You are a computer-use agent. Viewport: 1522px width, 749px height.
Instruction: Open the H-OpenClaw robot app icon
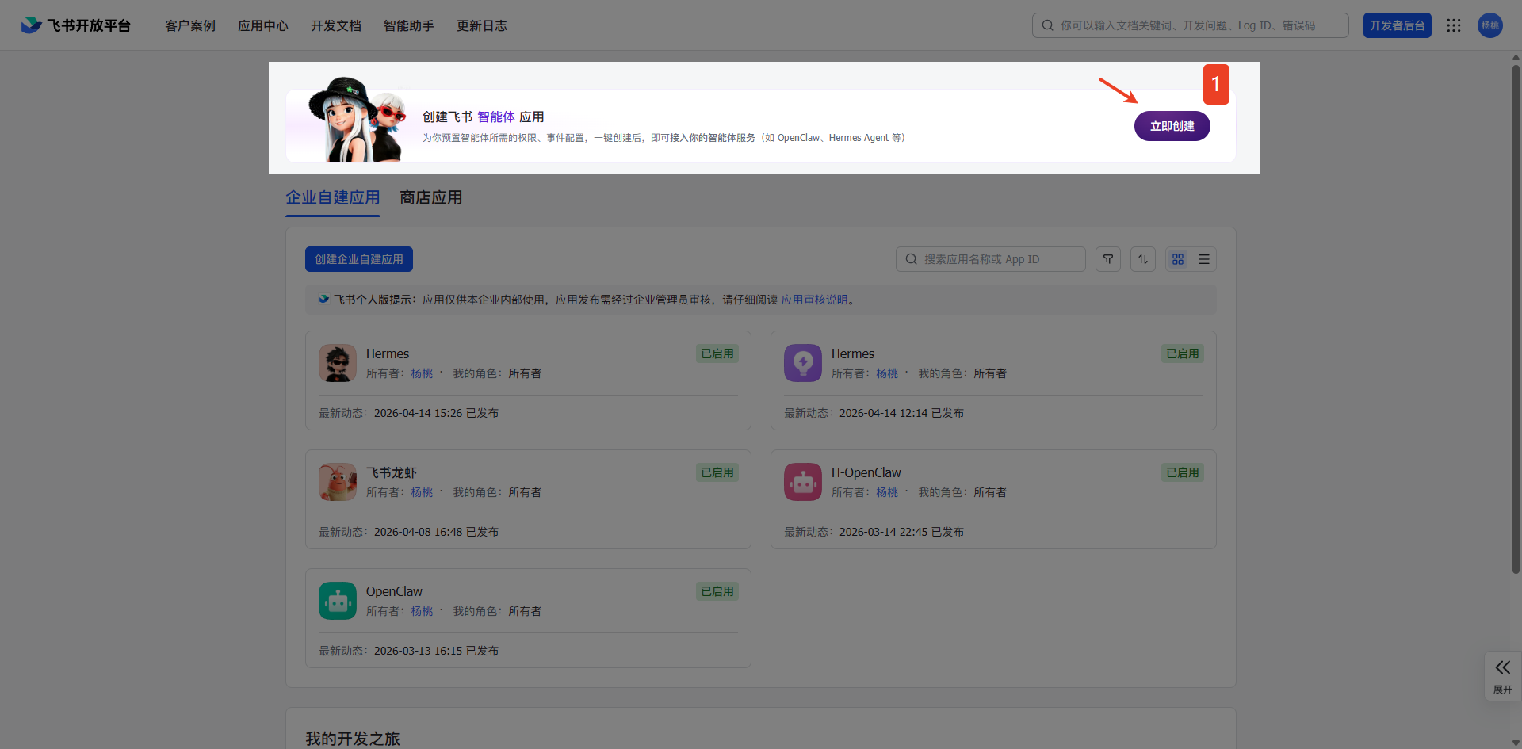click(x=803, y=482)
